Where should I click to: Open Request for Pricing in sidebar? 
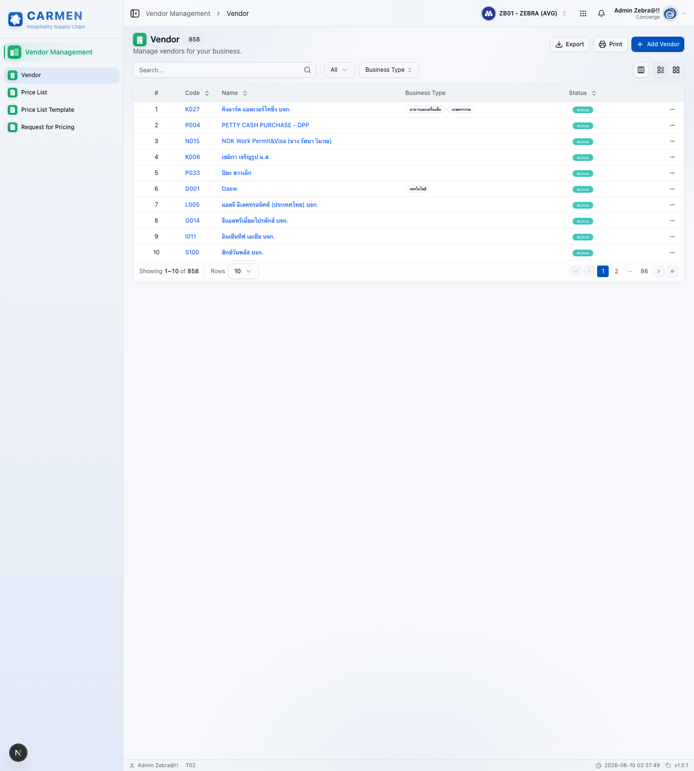click(61, 127)
